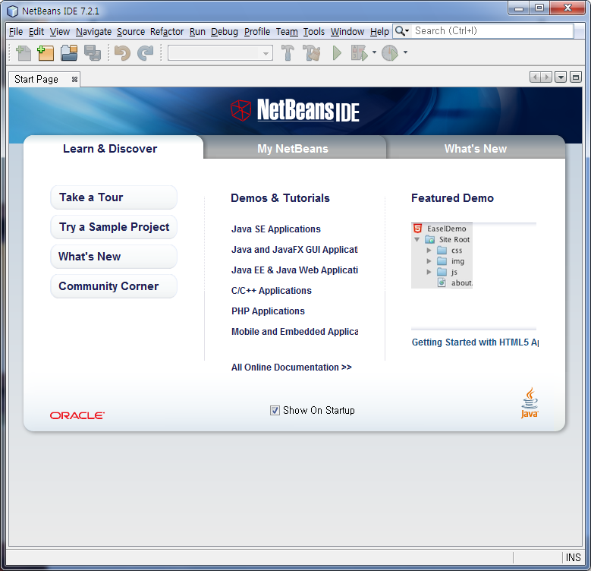Click the Oracle logo
Screen dimensions: 591x571
coord(77,415)
